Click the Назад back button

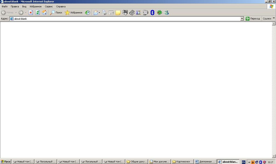[x=7, y=12]
